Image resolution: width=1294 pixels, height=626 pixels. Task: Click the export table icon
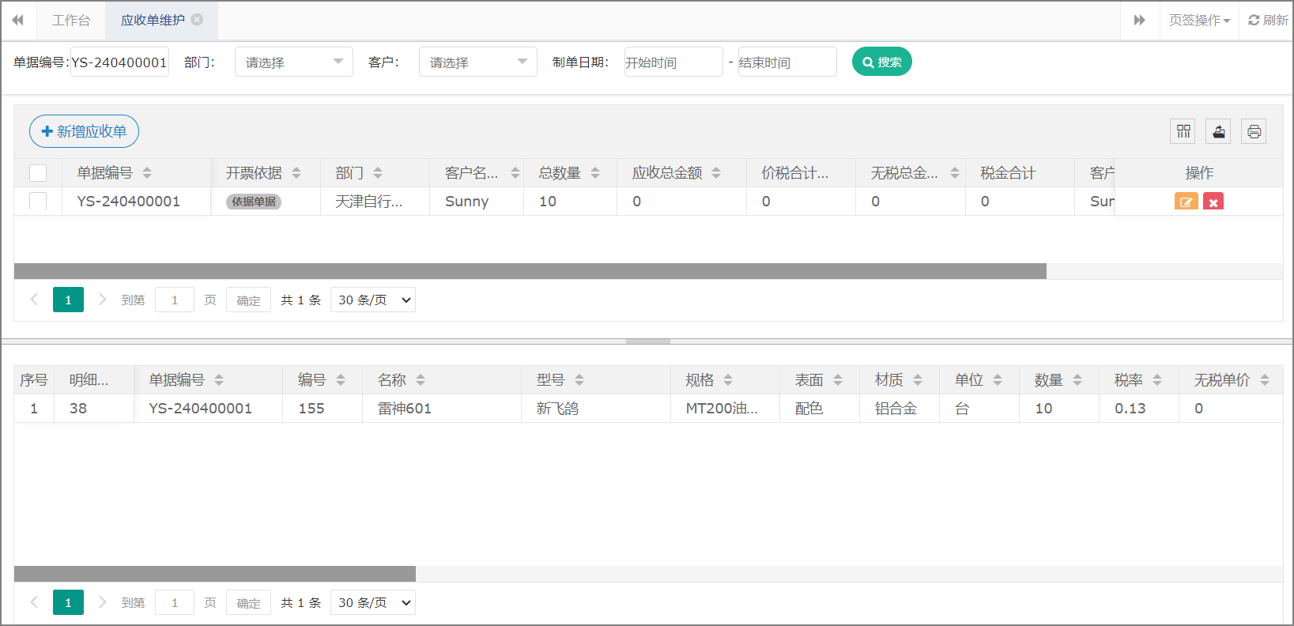(x=1218, y=131)
